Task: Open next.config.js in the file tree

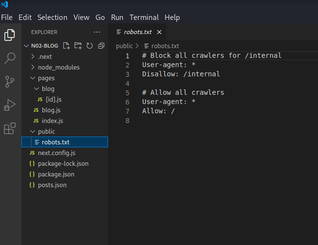Action: [x=56, y=153]
